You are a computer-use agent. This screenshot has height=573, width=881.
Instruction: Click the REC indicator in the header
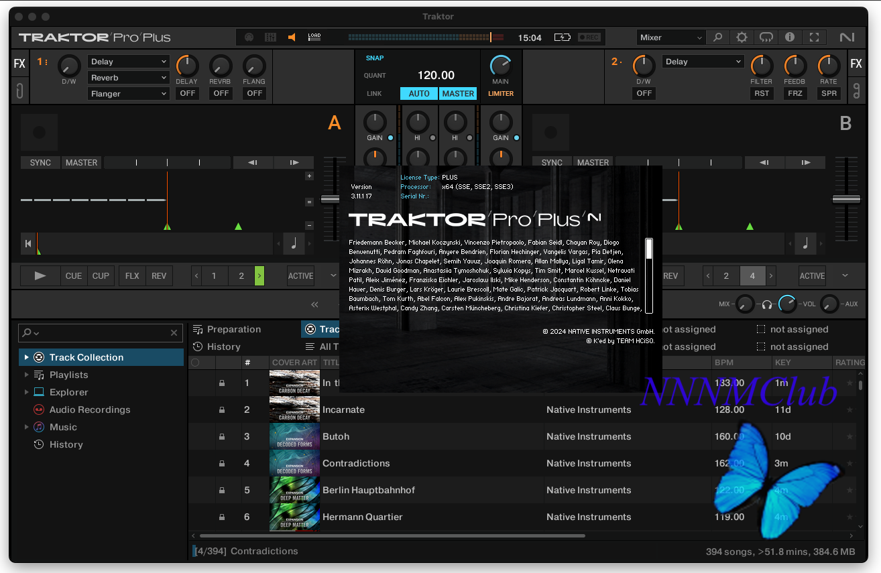(x=589, y=38)
